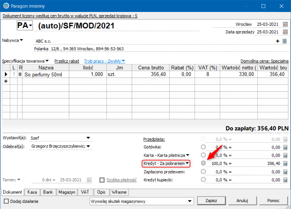The width and height of the screenshot is (291, 209).
Task: Expand Wystawił(a) Szef combo box
Action: (x=88, y=138)
